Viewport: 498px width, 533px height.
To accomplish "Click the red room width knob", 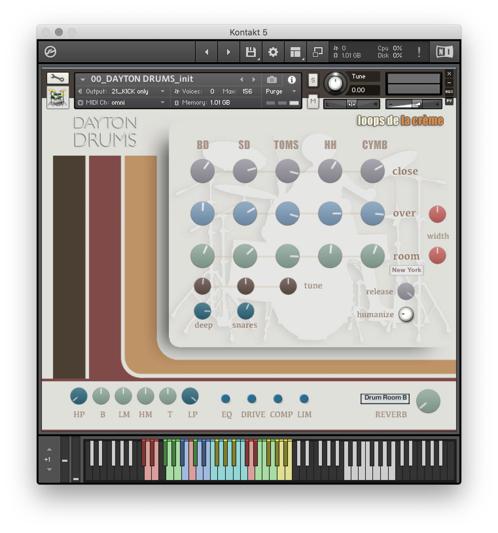I will (x=437, y=255).
